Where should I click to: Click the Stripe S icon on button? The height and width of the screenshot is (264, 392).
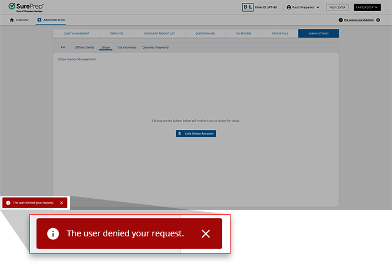[180, 133]
